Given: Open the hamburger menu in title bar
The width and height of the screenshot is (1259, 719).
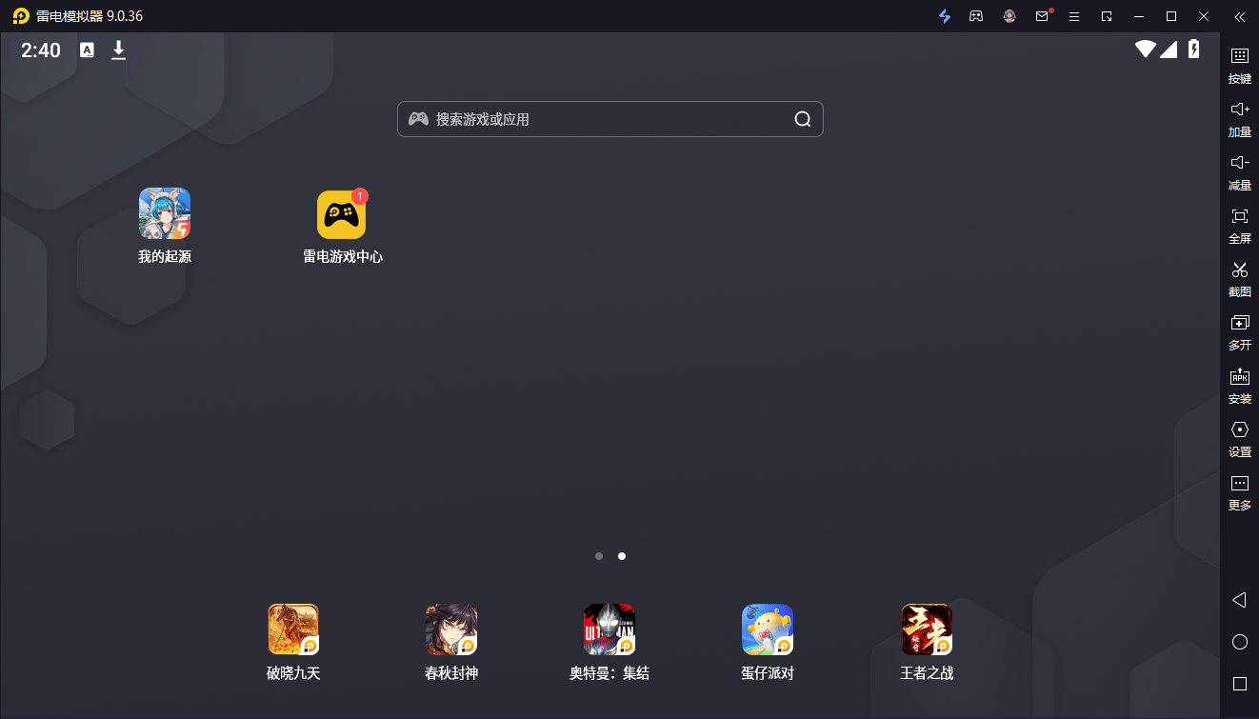Looking at the screenshot, I should [1074, 16].
